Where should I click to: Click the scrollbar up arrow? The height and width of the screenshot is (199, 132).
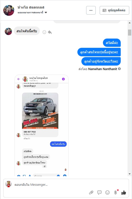pos(129,23)
